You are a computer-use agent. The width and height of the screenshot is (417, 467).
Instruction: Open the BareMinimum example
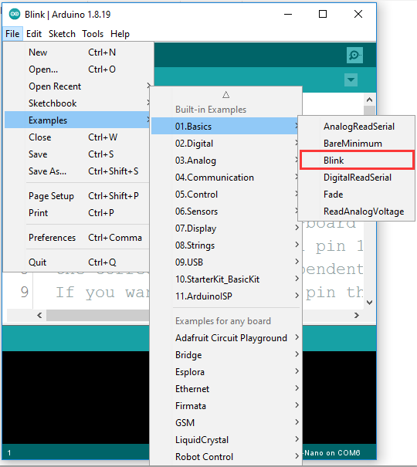pyautogui.click(x=356, y=144)
